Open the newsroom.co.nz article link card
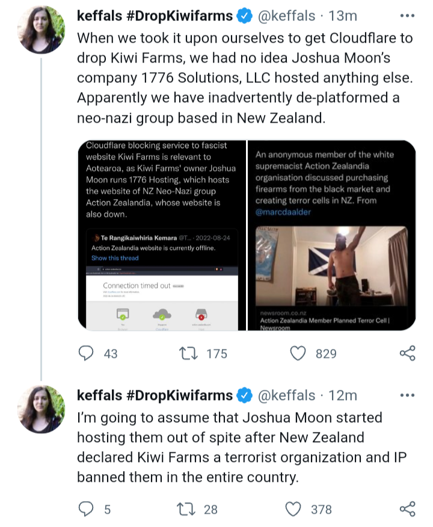Screen dimensions: 433x527 [x=325, y=321]
